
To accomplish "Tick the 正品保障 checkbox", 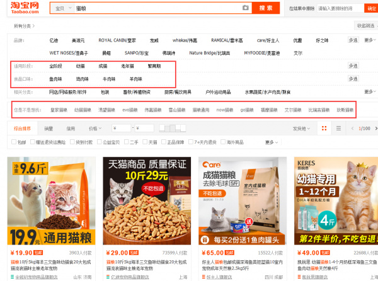I will (164, 142).
